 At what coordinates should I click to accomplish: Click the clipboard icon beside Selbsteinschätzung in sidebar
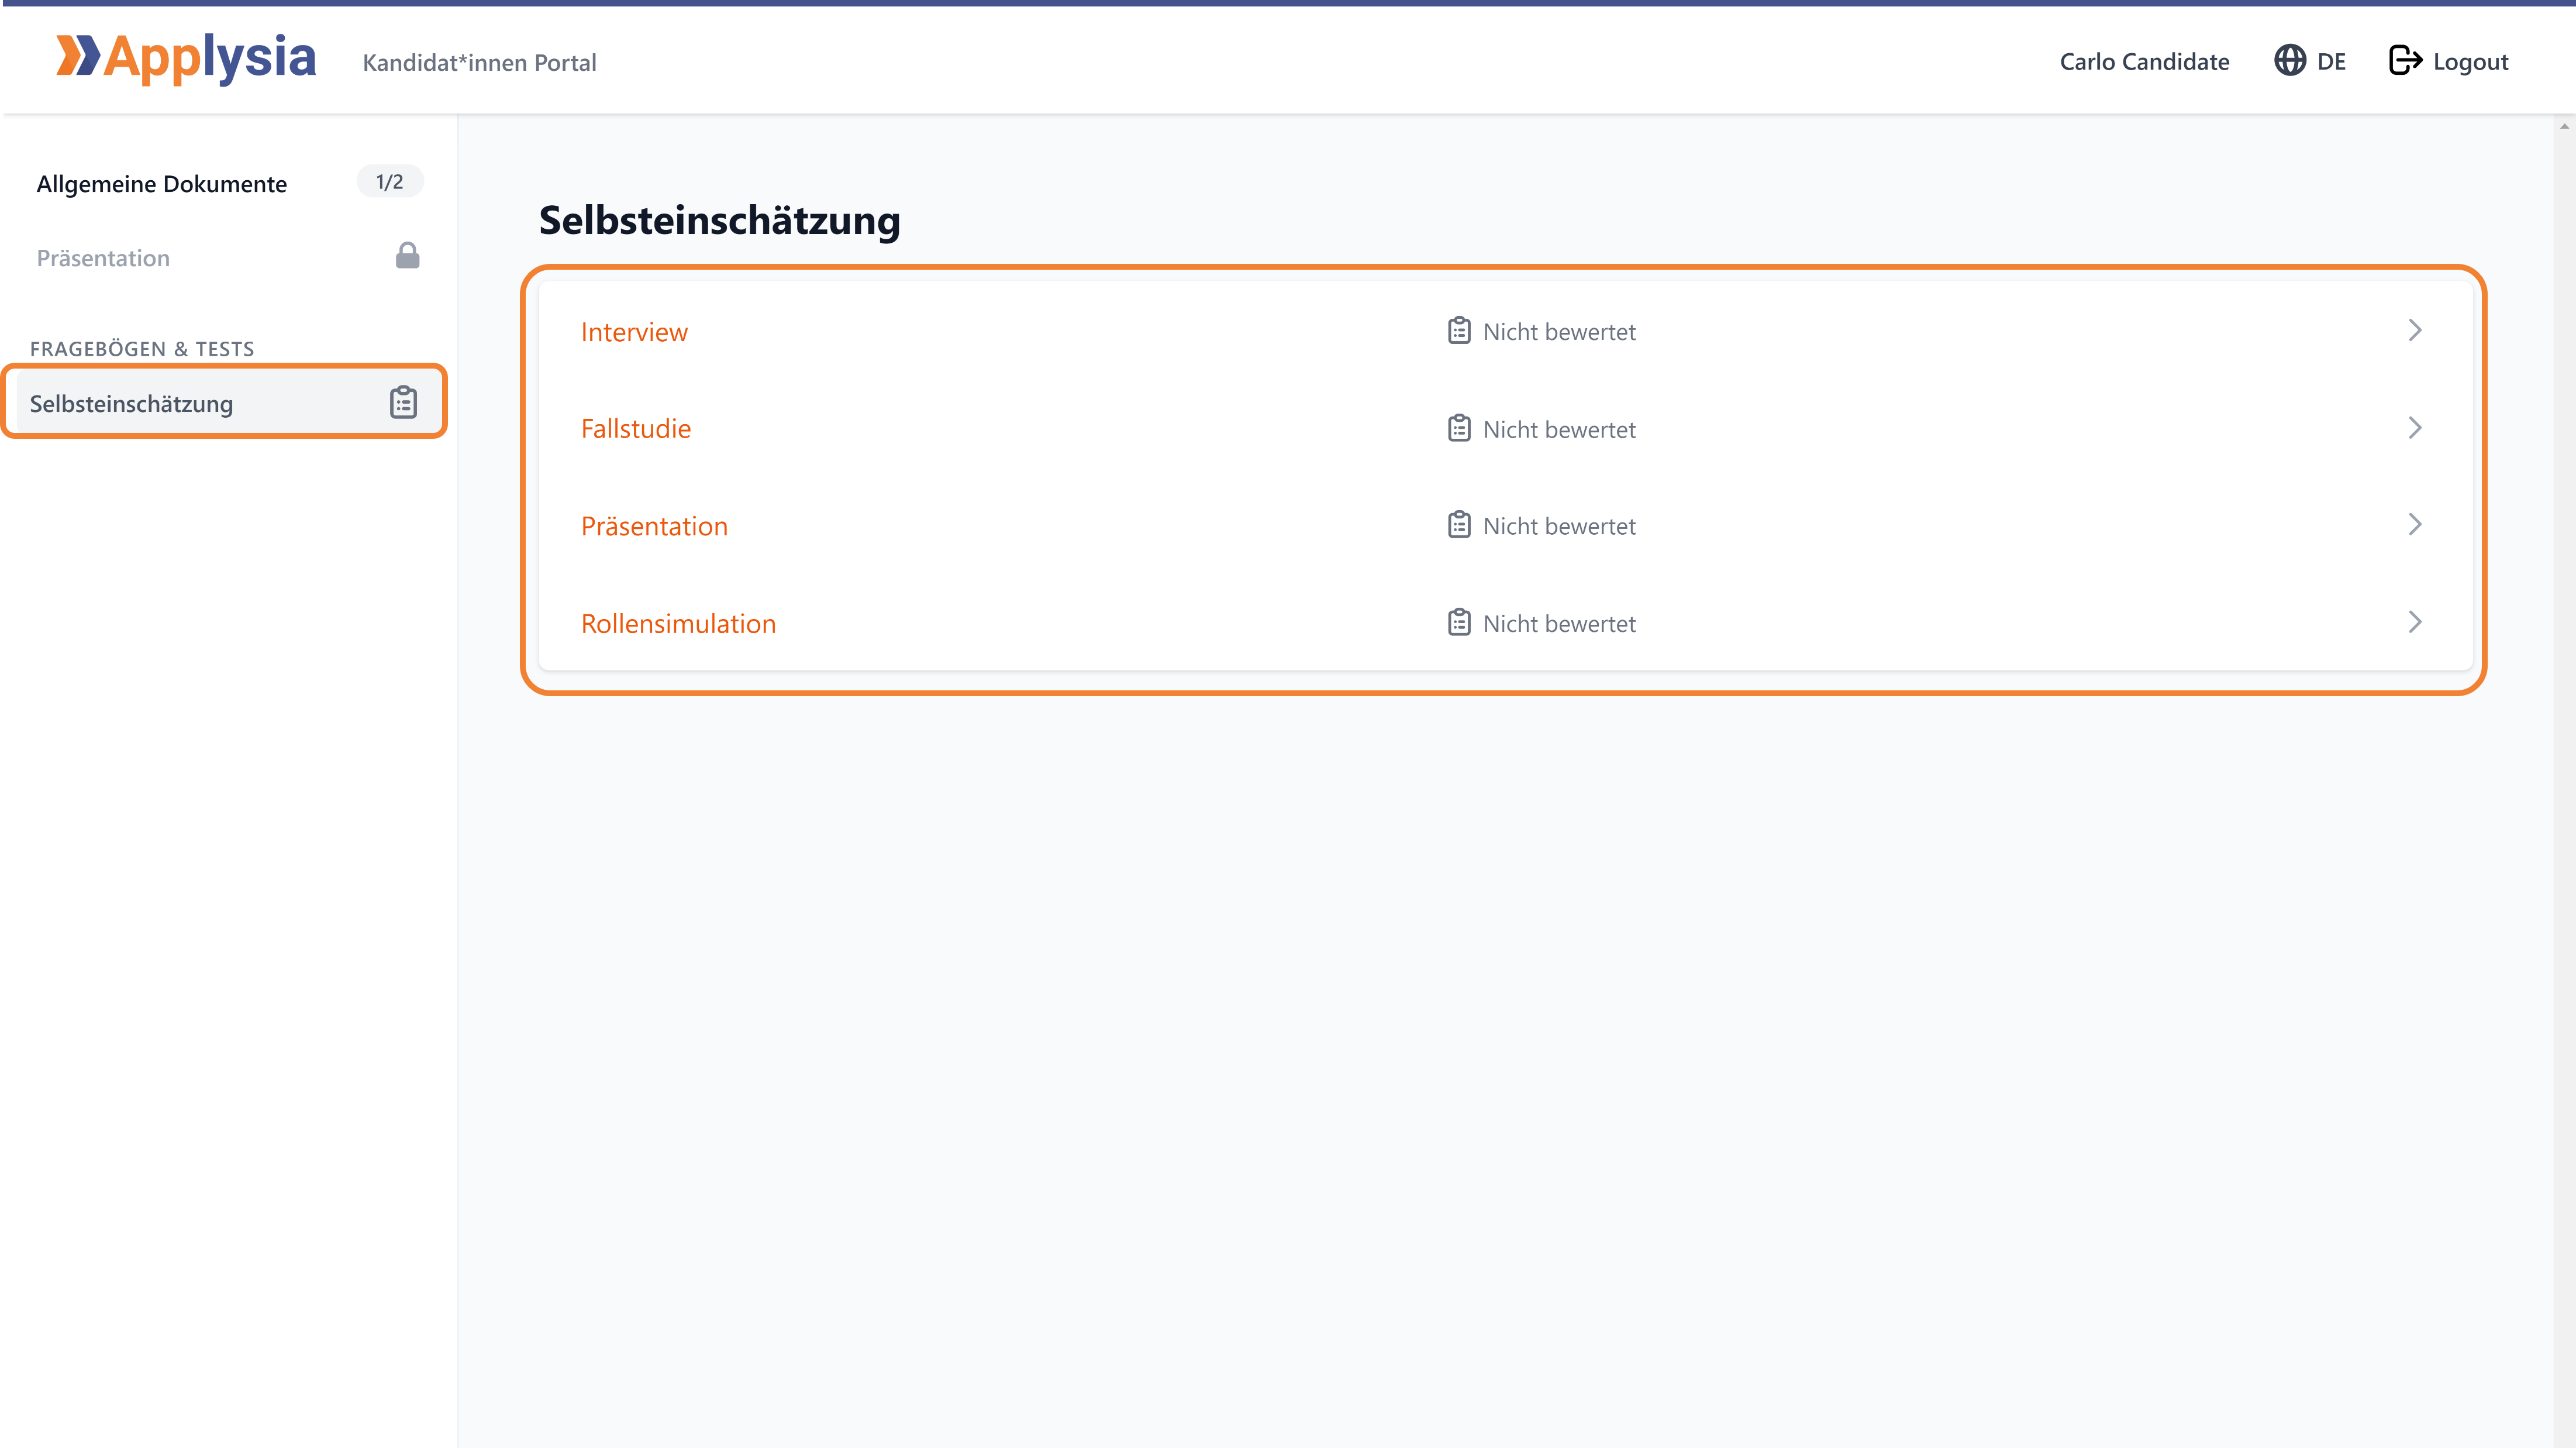click(x=403, y=403)
